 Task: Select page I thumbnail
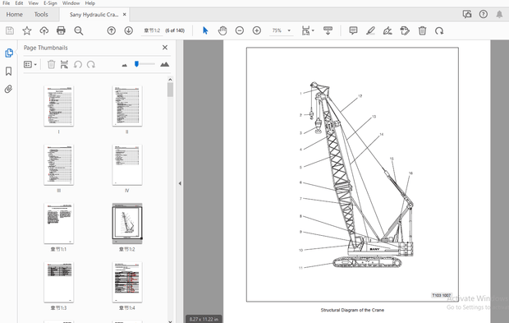59,106
